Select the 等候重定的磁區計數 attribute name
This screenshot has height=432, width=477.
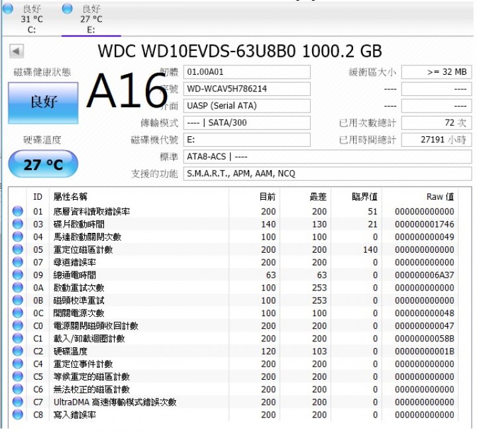point(91,376)
